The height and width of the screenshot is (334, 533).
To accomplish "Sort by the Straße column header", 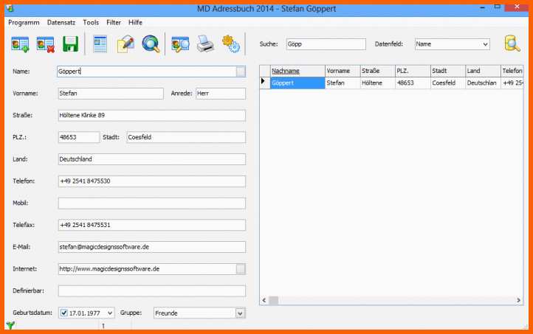I will click(x=377, y=71).
